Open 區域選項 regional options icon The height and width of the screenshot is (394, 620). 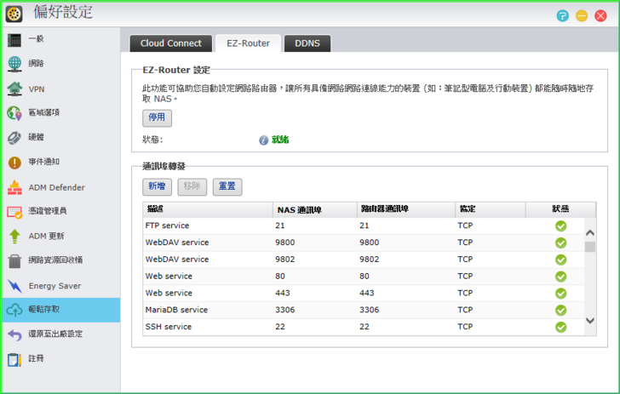pyautogui.click(x=14, y=113)
